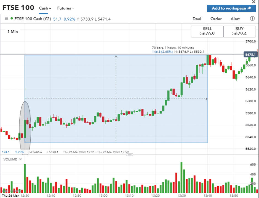Open the Deal tab
259x198 pixels.
[x=197, y=19]
